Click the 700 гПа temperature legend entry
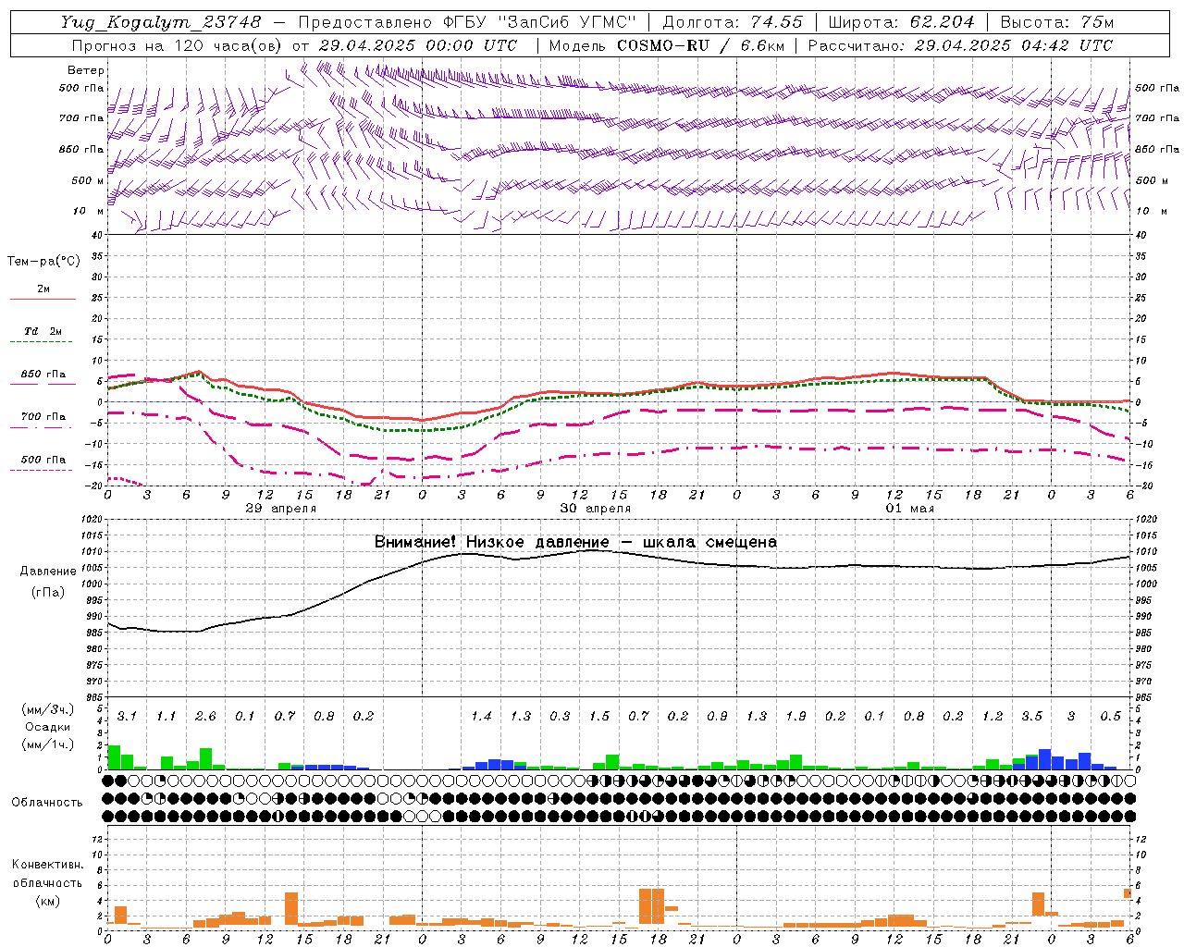The image size is (1184, 947). (43, 417)
